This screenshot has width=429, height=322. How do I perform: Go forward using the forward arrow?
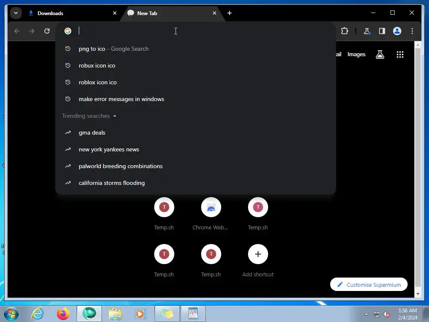pos(32,31)
